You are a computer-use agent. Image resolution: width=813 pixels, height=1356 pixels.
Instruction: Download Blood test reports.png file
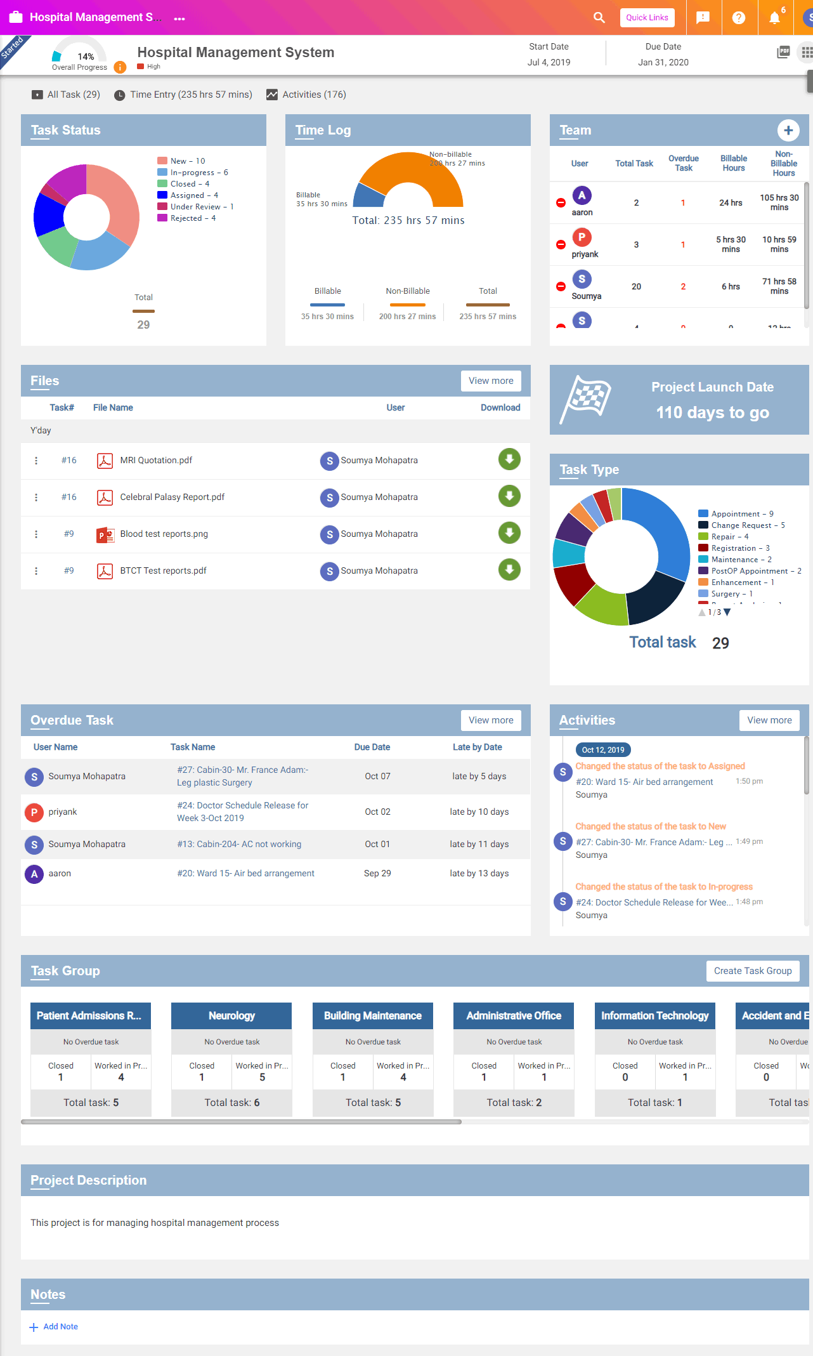509,532
